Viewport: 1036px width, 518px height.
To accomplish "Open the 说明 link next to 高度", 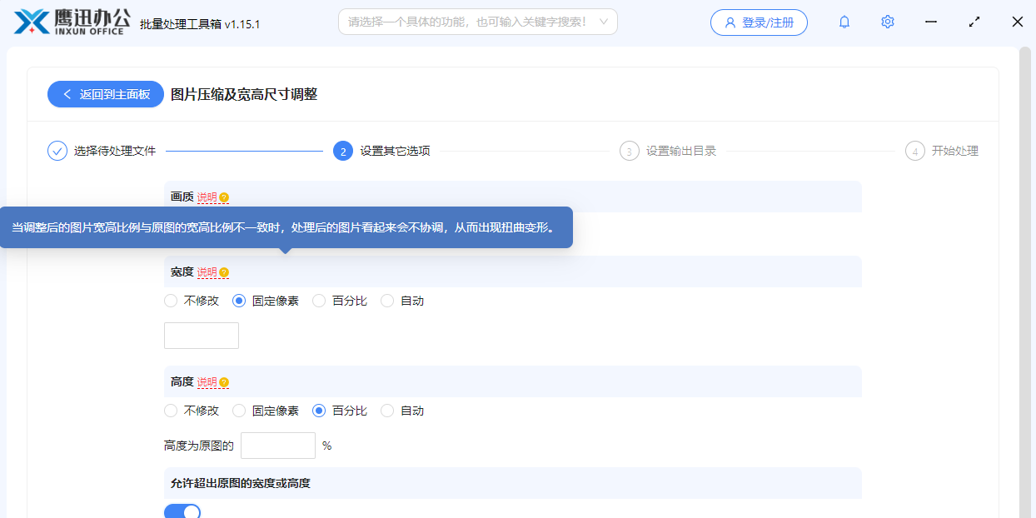I will coord(207,382).
